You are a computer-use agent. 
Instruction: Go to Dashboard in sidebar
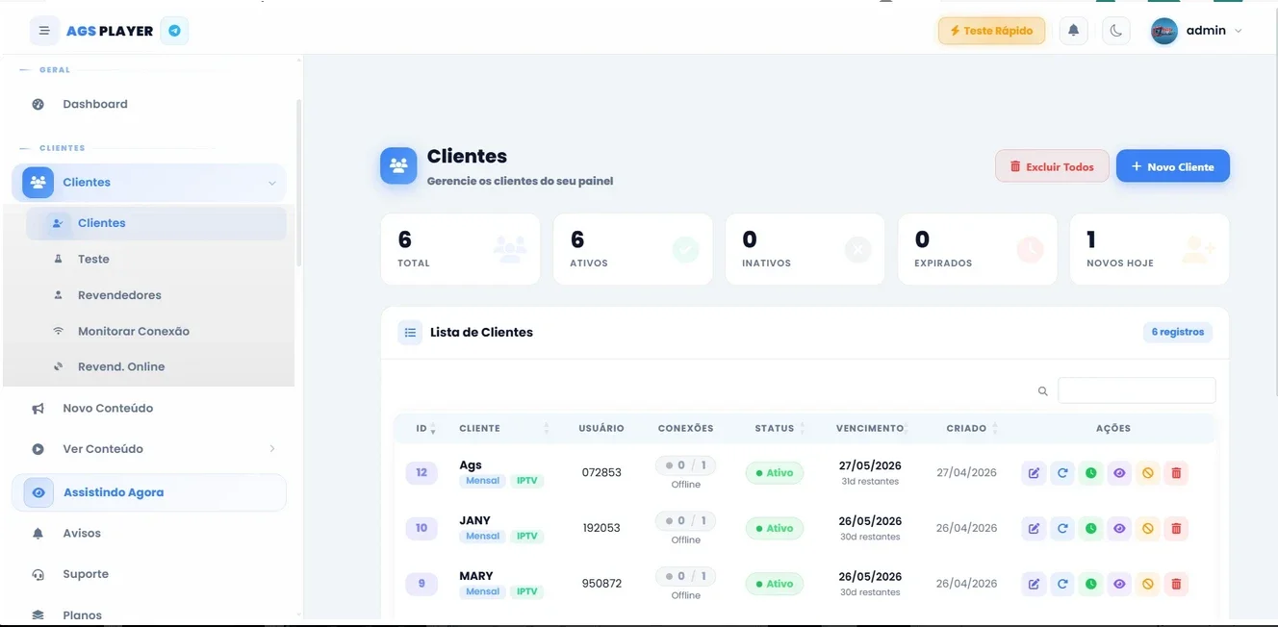tap(94, 104)
